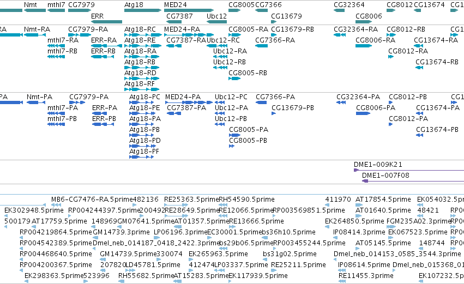464x284 pixels.
Task: Select transcript label CG13674-RB
Action: click(x=437, y=62)
